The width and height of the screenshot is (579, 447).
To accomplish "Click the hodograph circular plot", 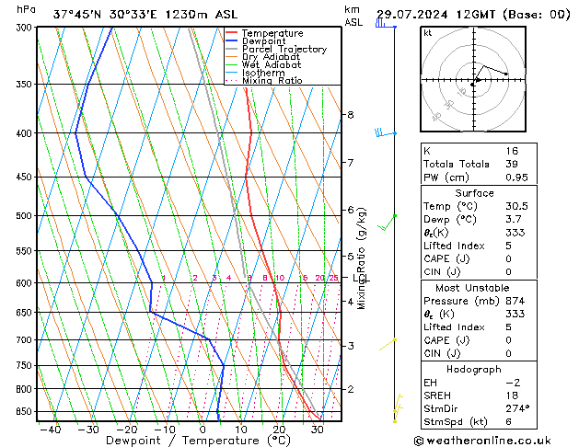I will (473, 81).
